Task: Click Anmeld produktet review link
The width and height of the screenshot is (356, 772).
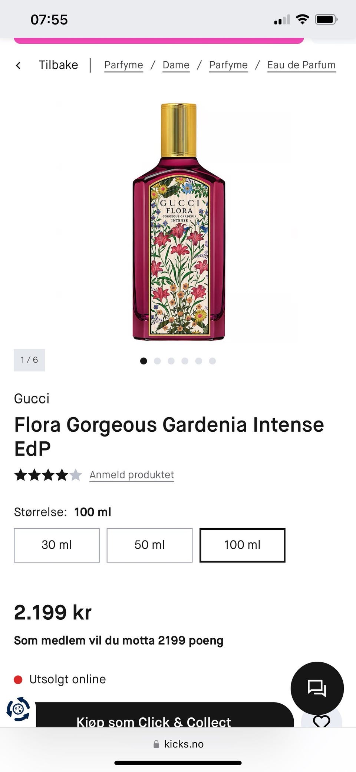Action: [x=132, y=475]
